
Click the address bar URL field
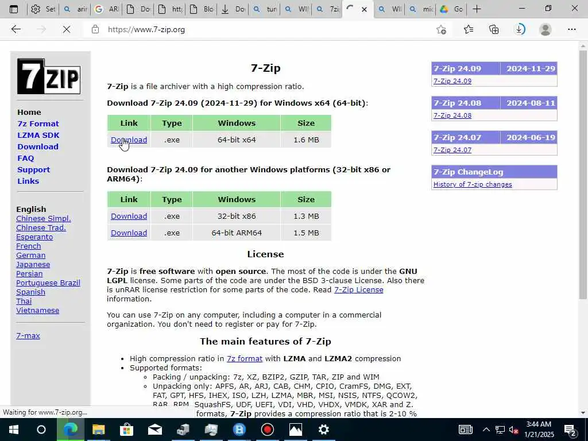[x=262, y=30]
